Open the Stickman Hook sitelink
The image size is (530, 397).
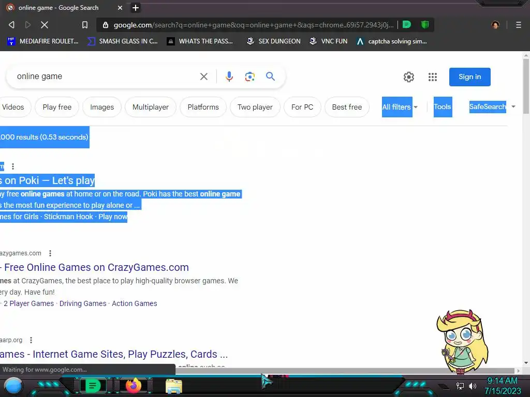click(68, 217)
